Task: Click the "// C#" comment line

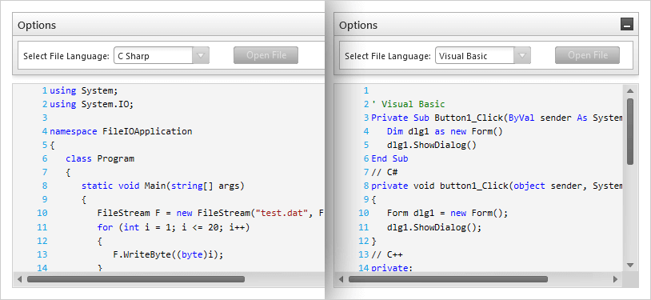Action: pyautogui.click(x=385, y=172)
